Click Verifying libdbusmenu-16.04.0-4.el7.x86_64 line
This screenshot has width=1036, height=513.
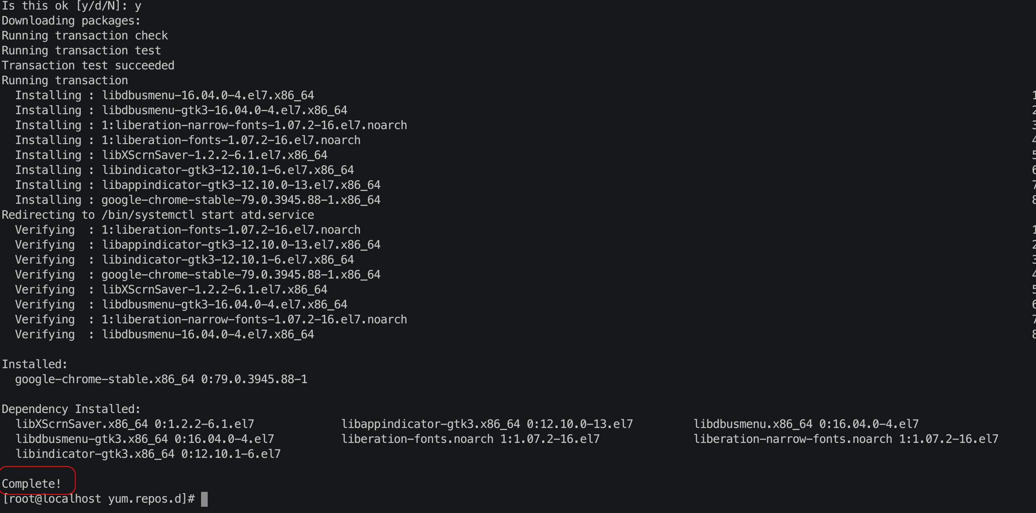click(x=164, y=335)
